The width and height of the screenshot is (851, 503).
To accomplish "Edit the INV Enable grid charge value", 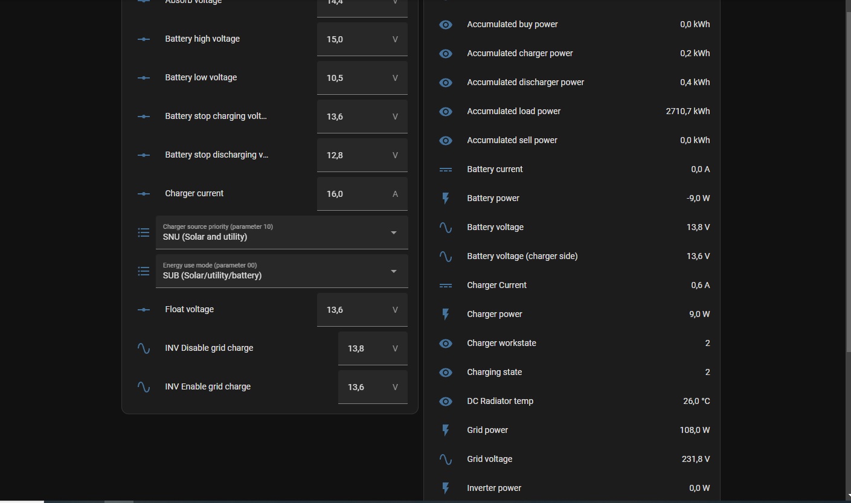I will 366,387.
